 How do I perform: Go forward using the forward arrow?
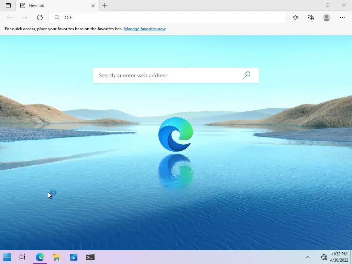point(25,18)
